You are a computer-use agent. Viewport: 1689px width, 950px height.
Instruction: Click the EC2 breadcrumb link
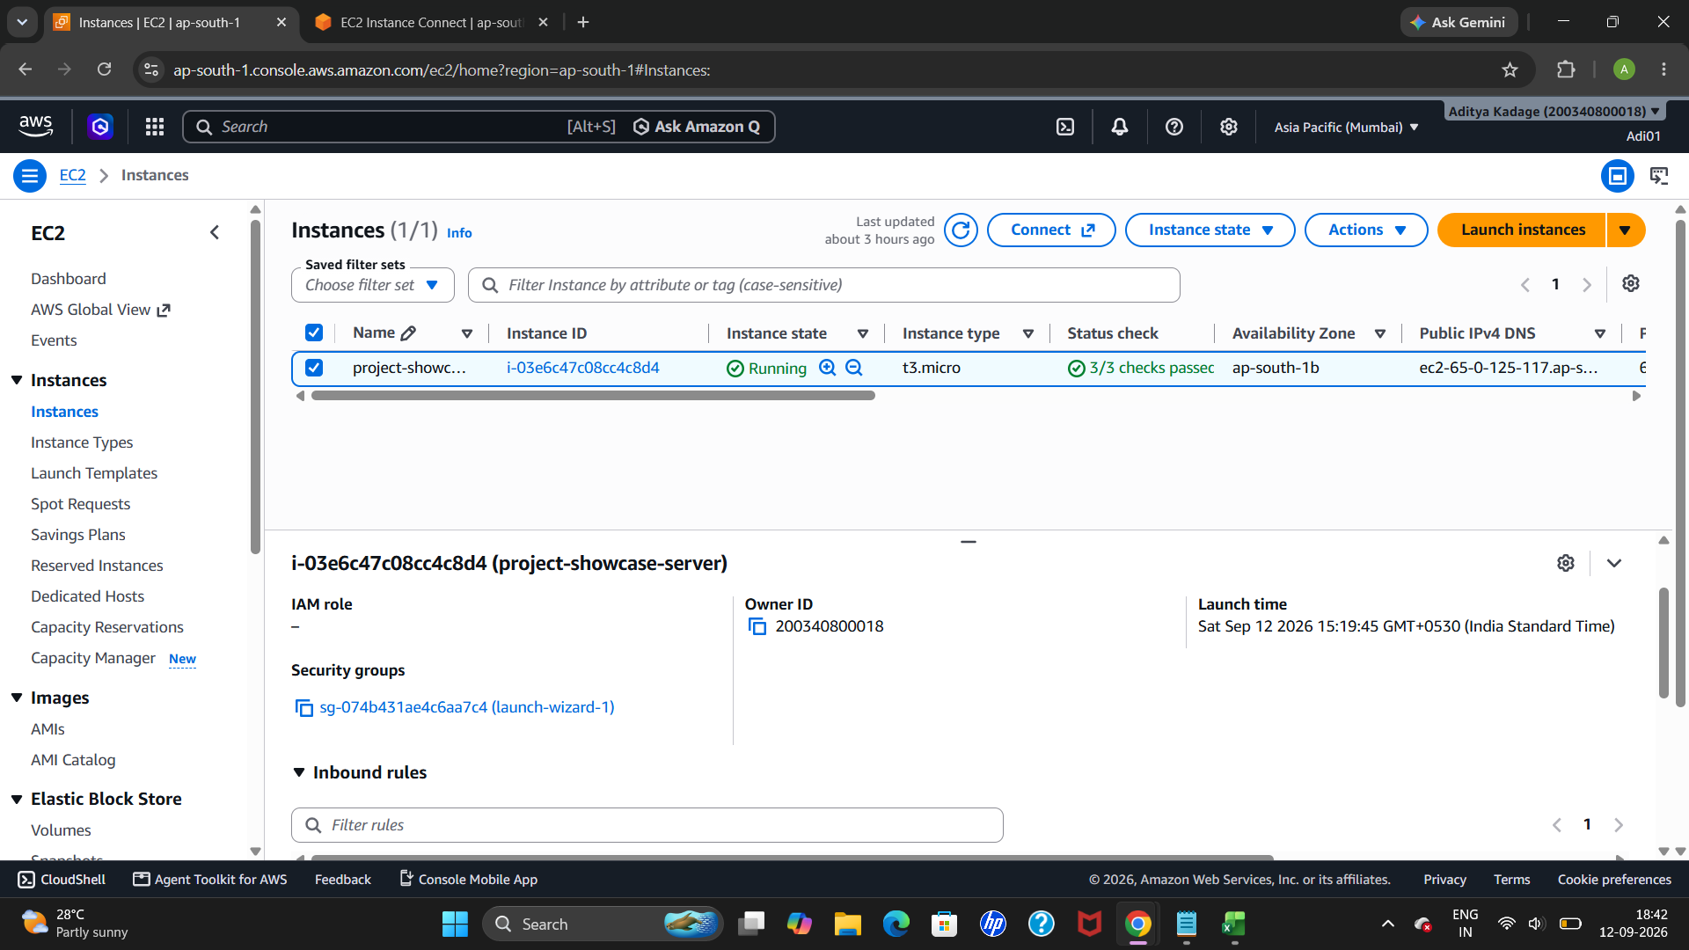(72, 175)
